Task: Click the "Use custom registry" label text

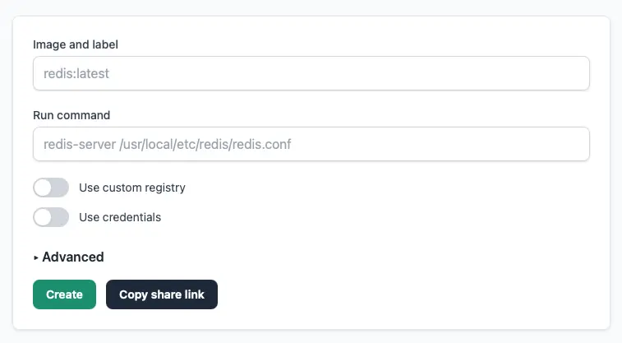Action: [x=131, y=188]
